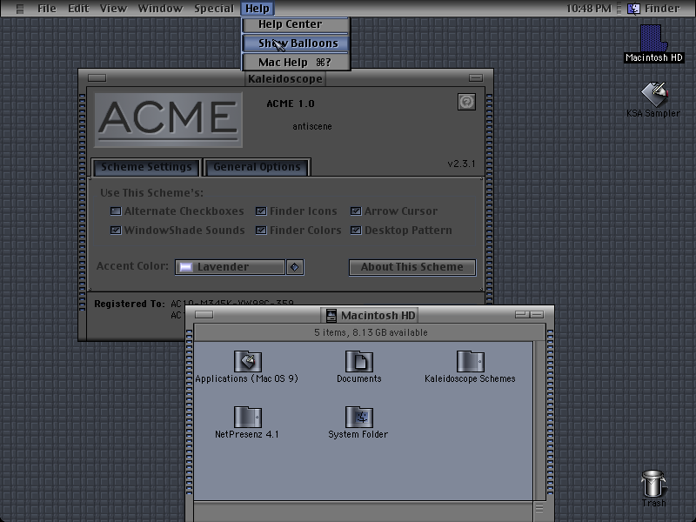Click the resize grip of Macintosh HD window
This screenshot has width=696, height=522.
pyautogui.click(x=539, y=508)
